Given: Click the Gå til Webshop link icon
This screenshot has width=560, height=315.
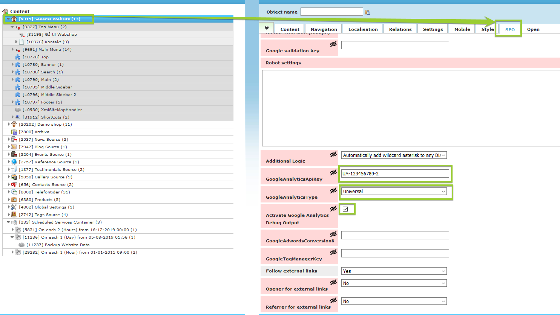Looking at the screenshot, I should pyautogui.click(x=21, y=35).
